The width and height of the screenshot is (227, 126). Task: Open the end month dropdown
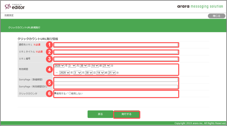[x=77, y=73]
